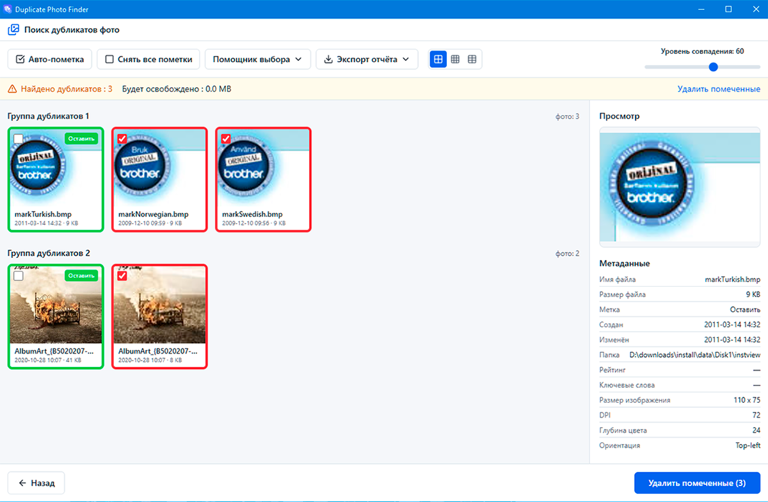This screenshot has width=768, height=502.
Task: Click the Глубина цвета value 24
Action: (x=756, y=430)
